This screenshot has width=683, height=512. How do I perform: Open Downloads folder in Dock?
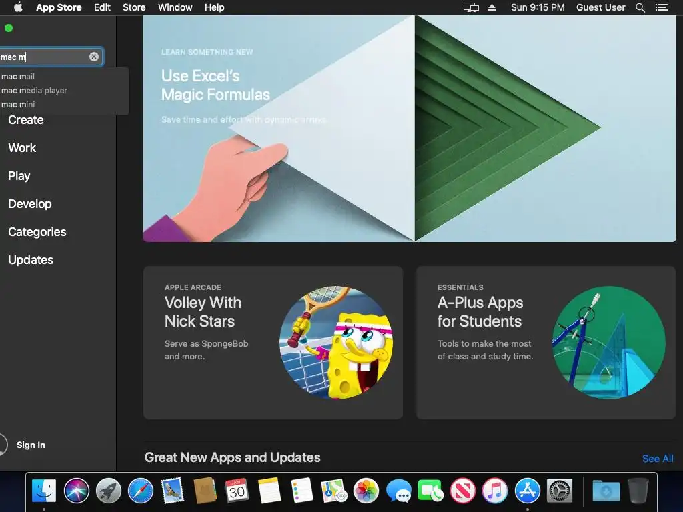(x=606, y=491)
